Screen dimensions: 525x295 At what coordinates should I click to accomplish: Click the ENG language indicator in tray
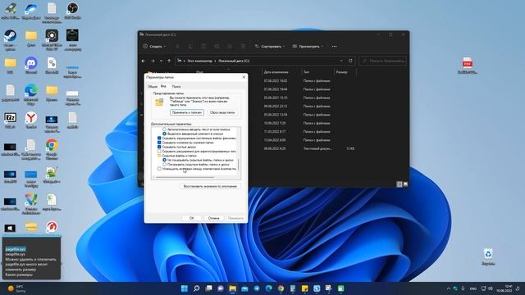[x=472, y=288]
